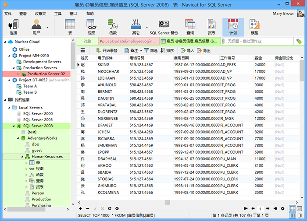Add a new record with plus icon
The height and width of the screenshot is (221, 307).
[x=80, y=209]
